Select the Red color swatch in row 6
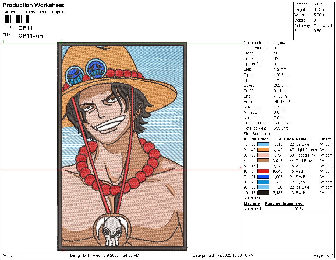 point(263,171)
